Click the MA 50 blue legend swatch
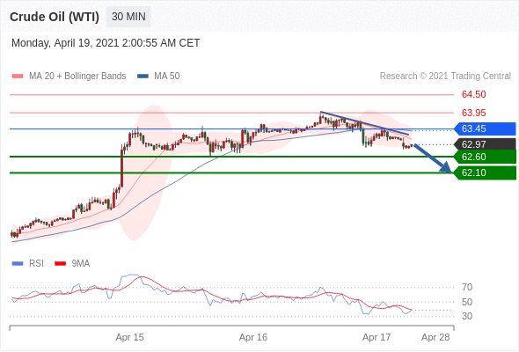Viewport: 519px width, 352px height. (143, 77)
